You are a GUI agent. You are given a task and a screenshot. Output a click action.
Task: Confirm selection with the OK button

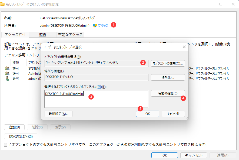click(147, 114)
